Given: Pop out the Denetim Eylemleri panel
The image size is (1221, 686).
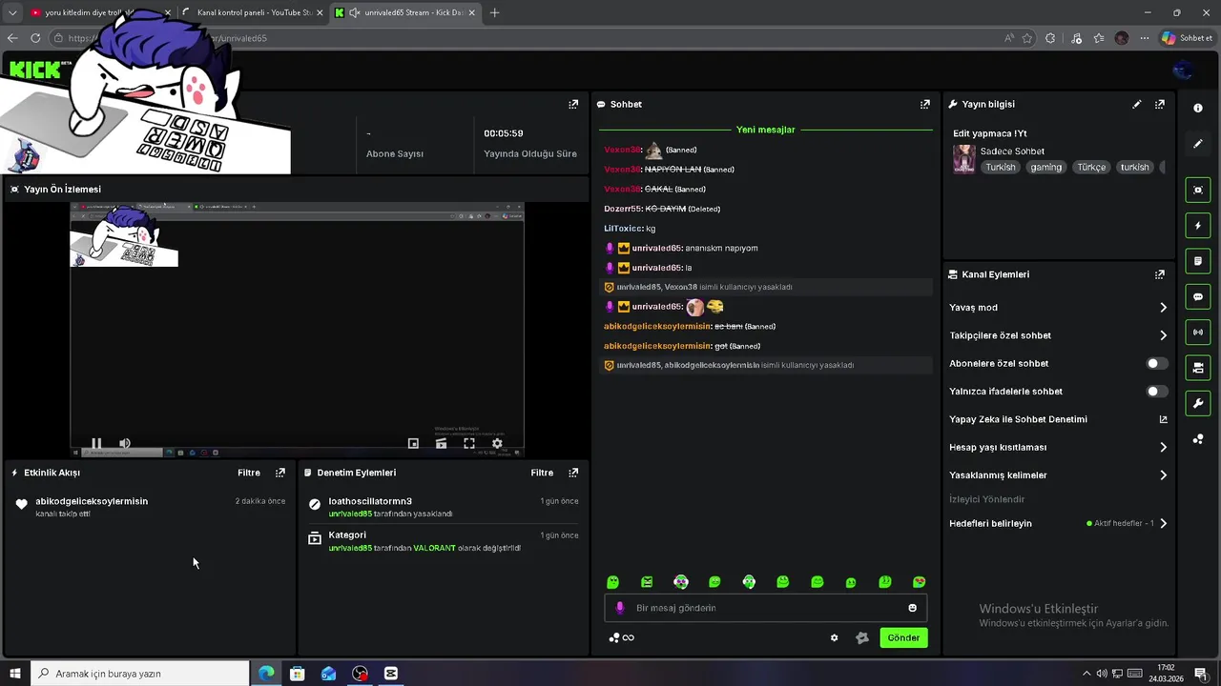Looking at the screenshot, I should coord(573,473).
